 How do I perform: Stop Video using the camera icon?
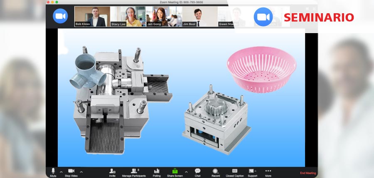[x=71, y=171]
